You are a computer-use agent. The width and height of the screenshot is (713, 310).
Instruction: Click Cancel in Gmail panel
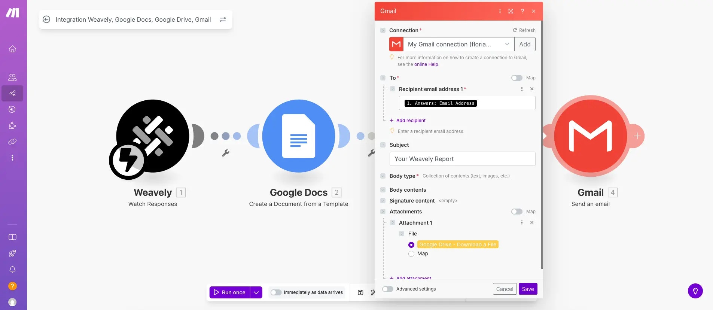click(505, 289)
